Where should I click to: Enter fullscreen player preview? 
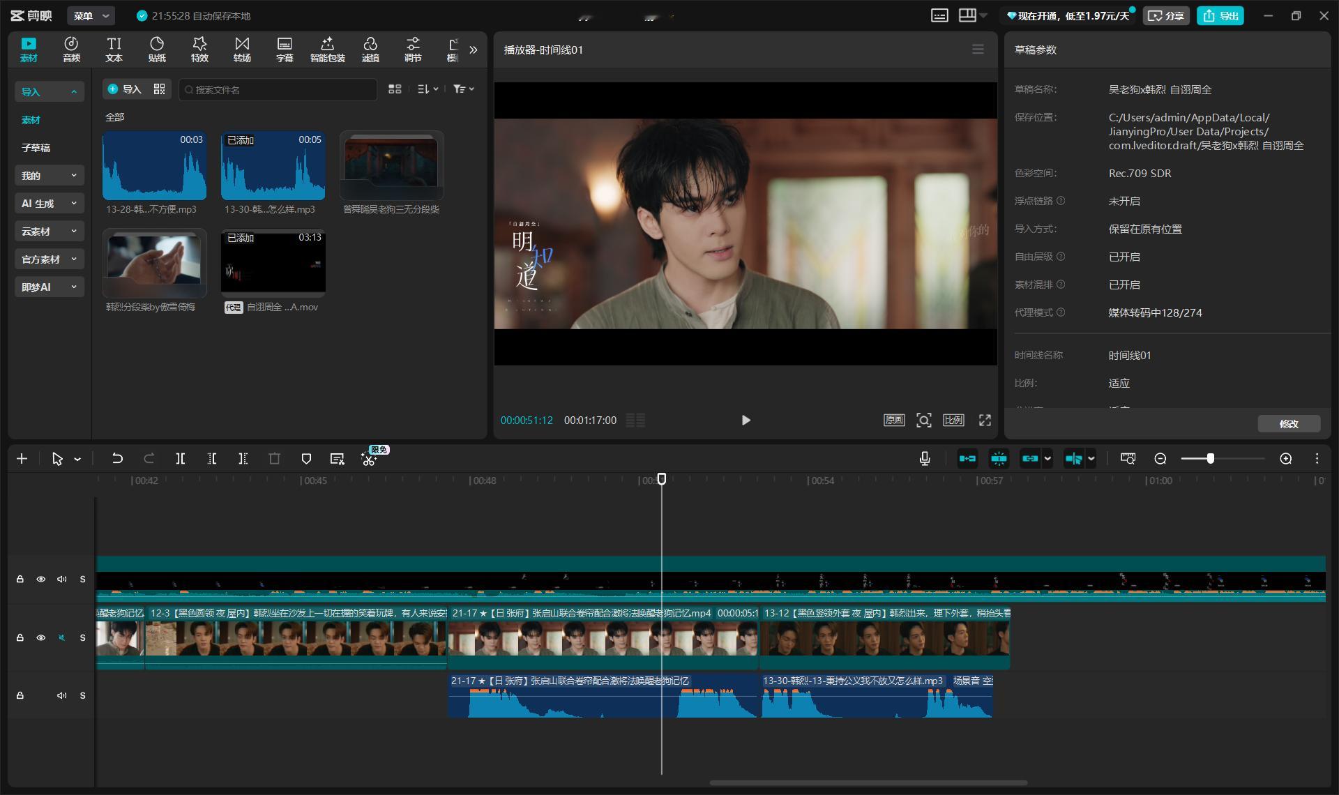(985, 420)
